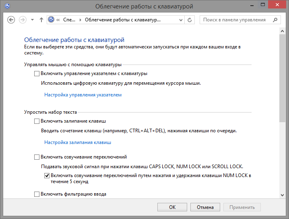Click the Forward navigation arrow
The width and height of the screenshot is (289, 219).
point(23,20)
